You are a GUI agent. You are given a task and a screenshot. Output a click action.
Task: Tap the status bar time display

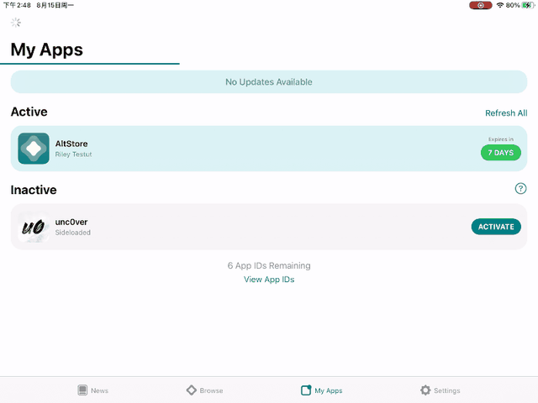pyautogui.click(x=17, y=5)
